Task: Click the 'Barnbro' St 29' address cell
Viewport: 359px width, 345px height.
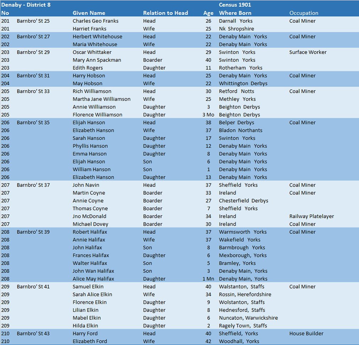Action: pos(33,52)
